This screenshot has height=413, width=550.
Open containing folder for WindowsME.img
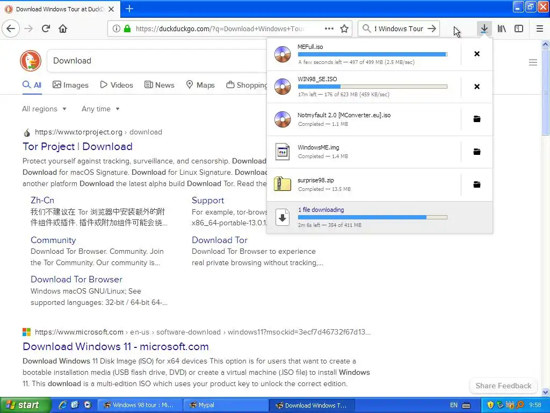(477, 152)
